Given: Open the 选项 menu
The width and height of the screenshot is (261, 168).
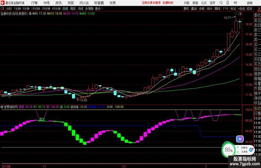Looking at the screenshot, I should coord(212,3).
